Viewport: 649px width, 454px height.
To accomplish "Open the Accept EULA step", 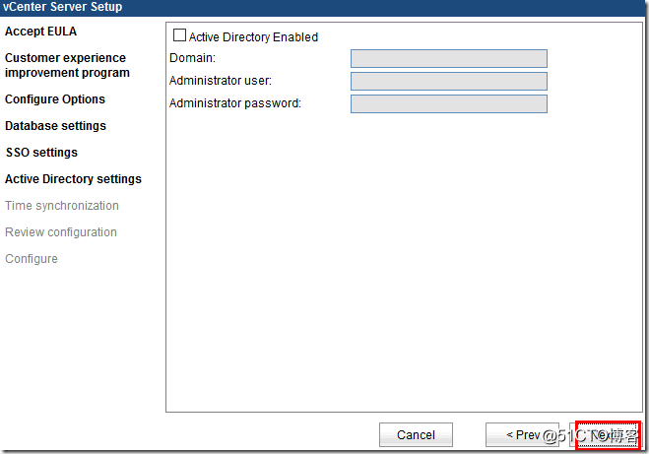I will pyautogui.click(x=40, y=32).
